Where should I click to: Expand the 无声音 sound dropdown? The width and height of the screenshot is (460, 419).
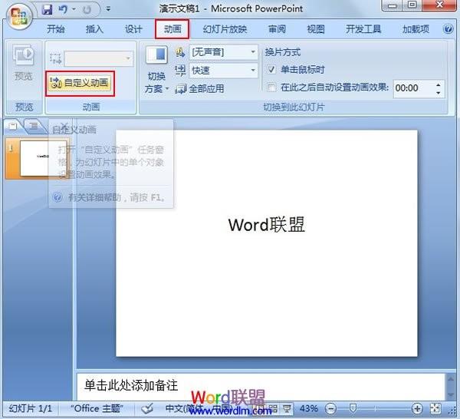253,52
